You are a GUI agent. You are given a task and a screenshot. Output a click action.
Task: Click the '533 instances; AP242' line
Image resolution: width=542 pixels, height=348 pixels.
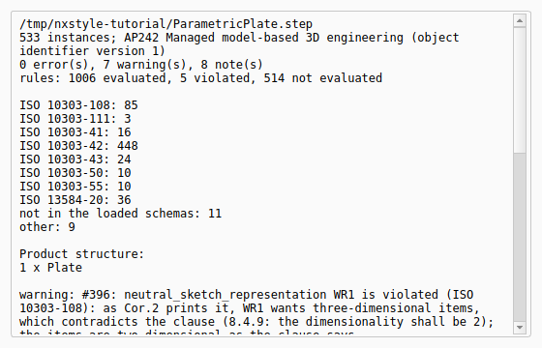239,38
